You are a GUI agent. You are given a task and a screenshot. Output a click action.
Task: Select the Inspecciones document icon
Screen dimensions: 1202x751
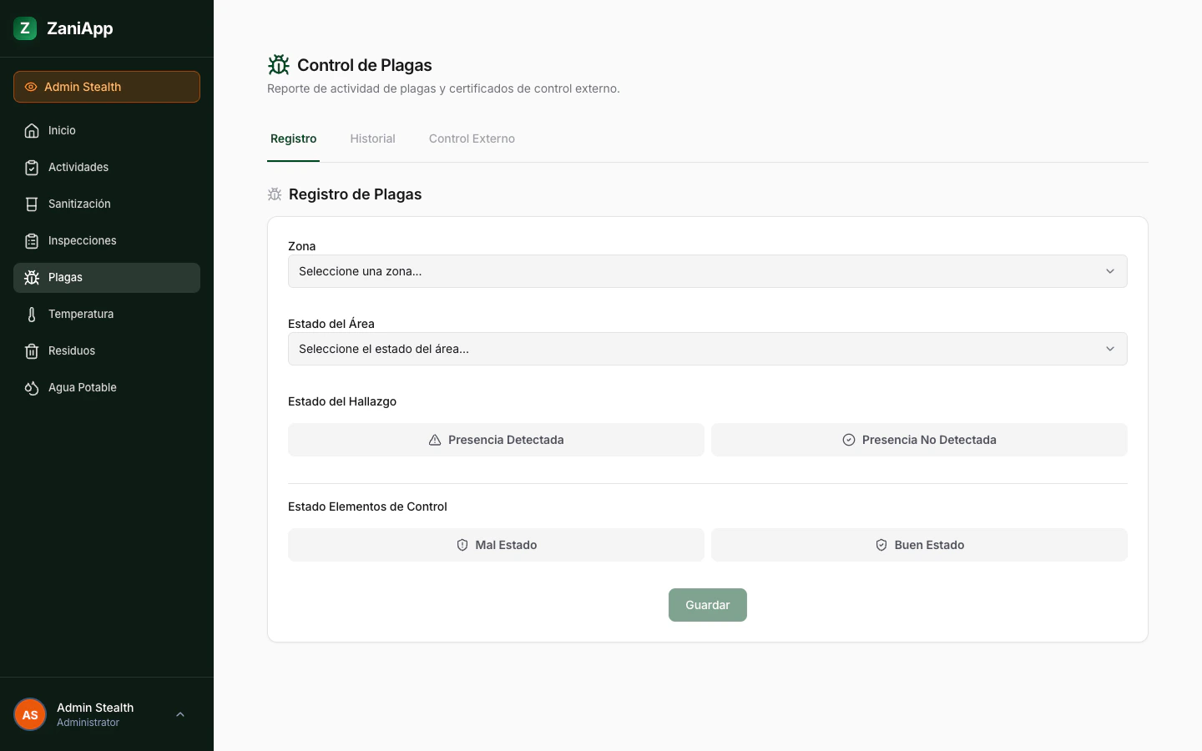[x=31, y=240]
